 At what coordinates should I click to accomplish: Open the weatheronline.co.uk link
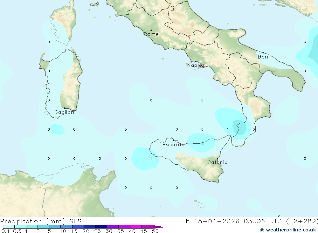[288, 230]
